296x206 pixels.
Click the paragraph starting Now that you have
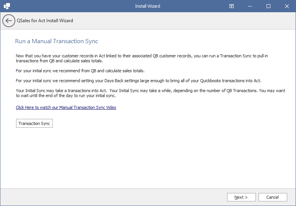(x=142, y=58)
